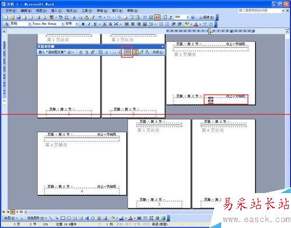Click page 3 footer page number field
The image size is (291, 228).
click(x=211, y=101)
